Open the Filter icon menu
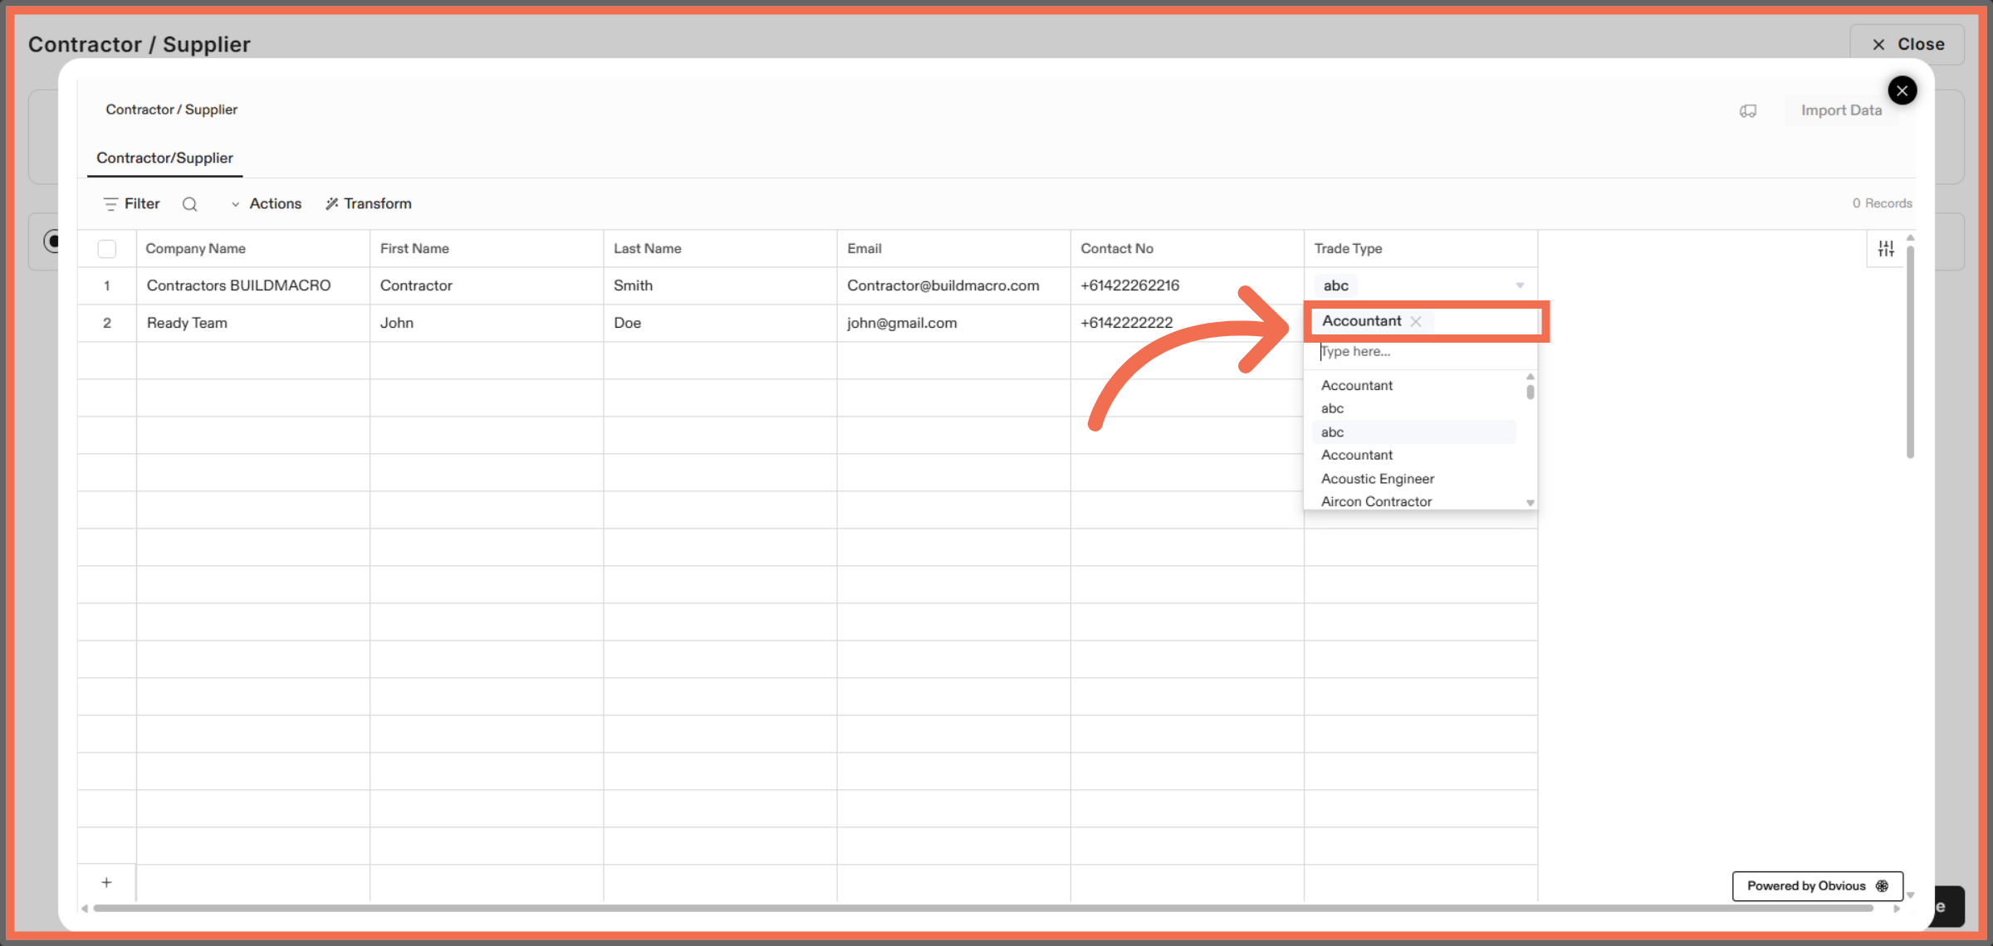Screen dimensions: 1993x946 click(x=110, y=204)
